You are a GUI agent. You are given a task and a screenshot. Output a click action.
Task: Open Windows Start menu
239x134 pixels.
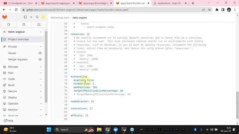(49, 130)
